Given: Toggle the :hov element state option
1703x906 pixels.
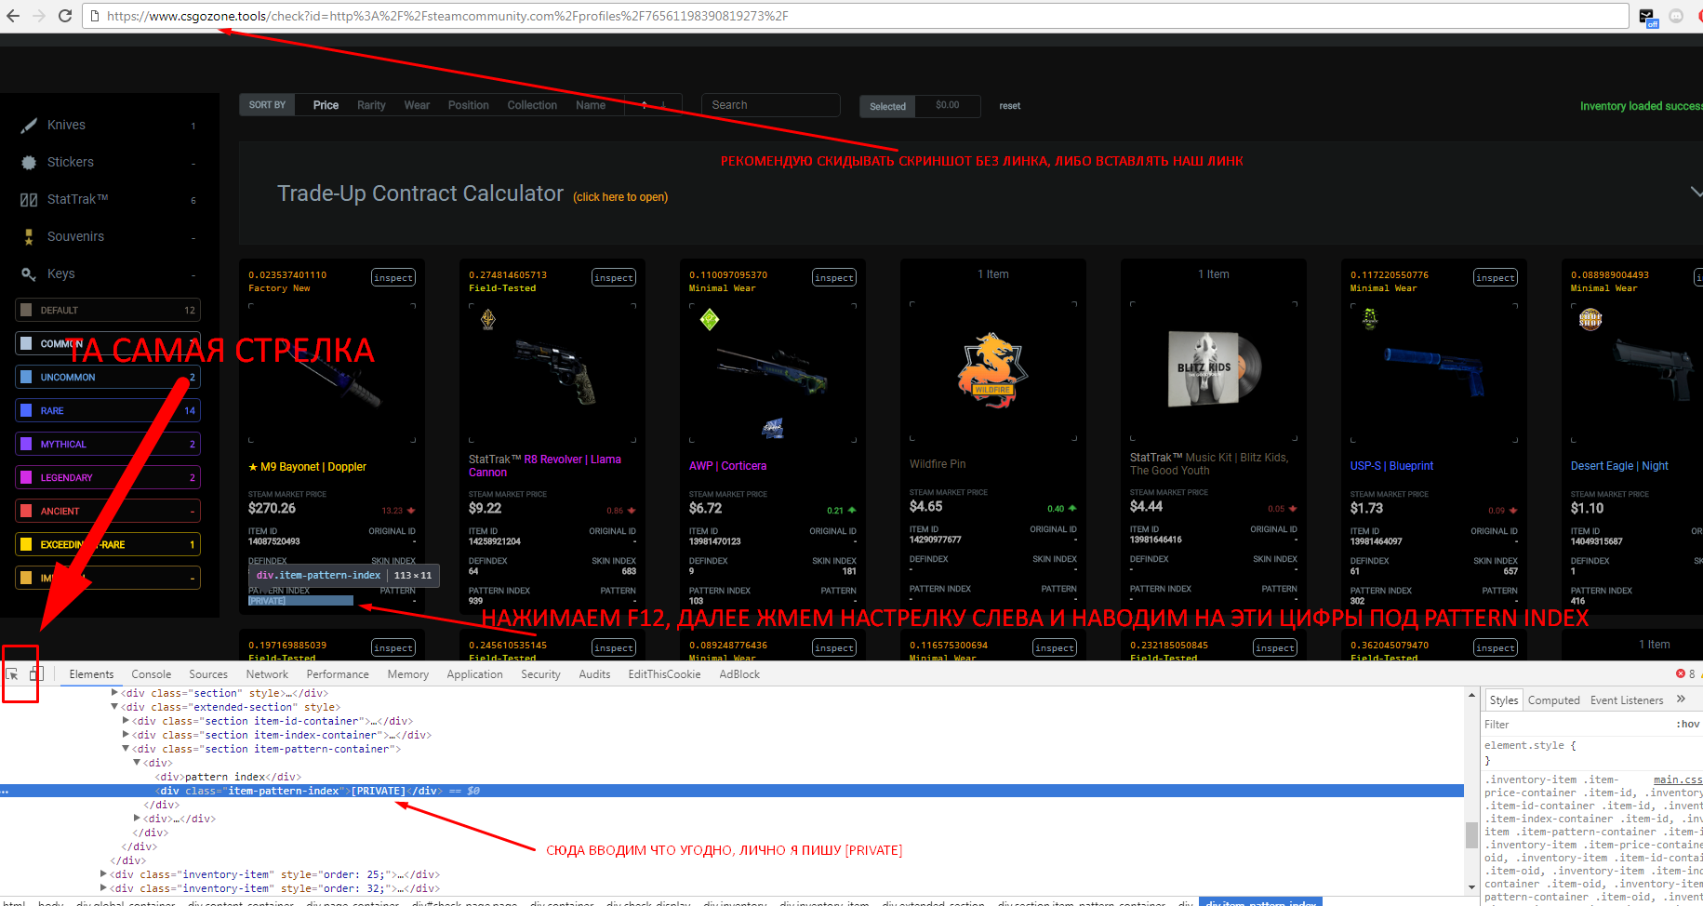Looking at the screenshot, I should (x=1687, y=724).
